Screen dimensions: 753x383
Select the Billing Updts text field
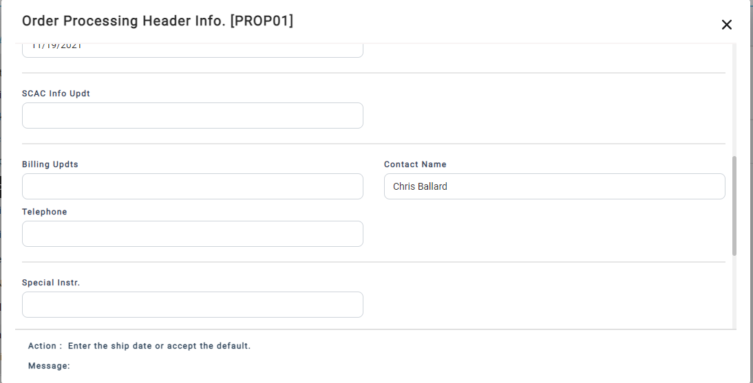point(192,186)
